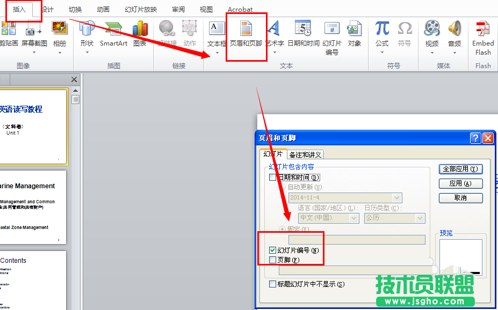Viewport: 498px width, 310px height.
Task: Insert WordArt (艺术字)
Action: pos(274,28)
